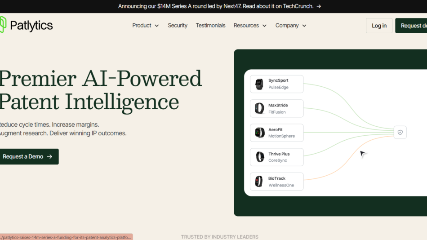Click the Patlytics wordmark text
Screen dimensions: 427x240
coord(31,26)
